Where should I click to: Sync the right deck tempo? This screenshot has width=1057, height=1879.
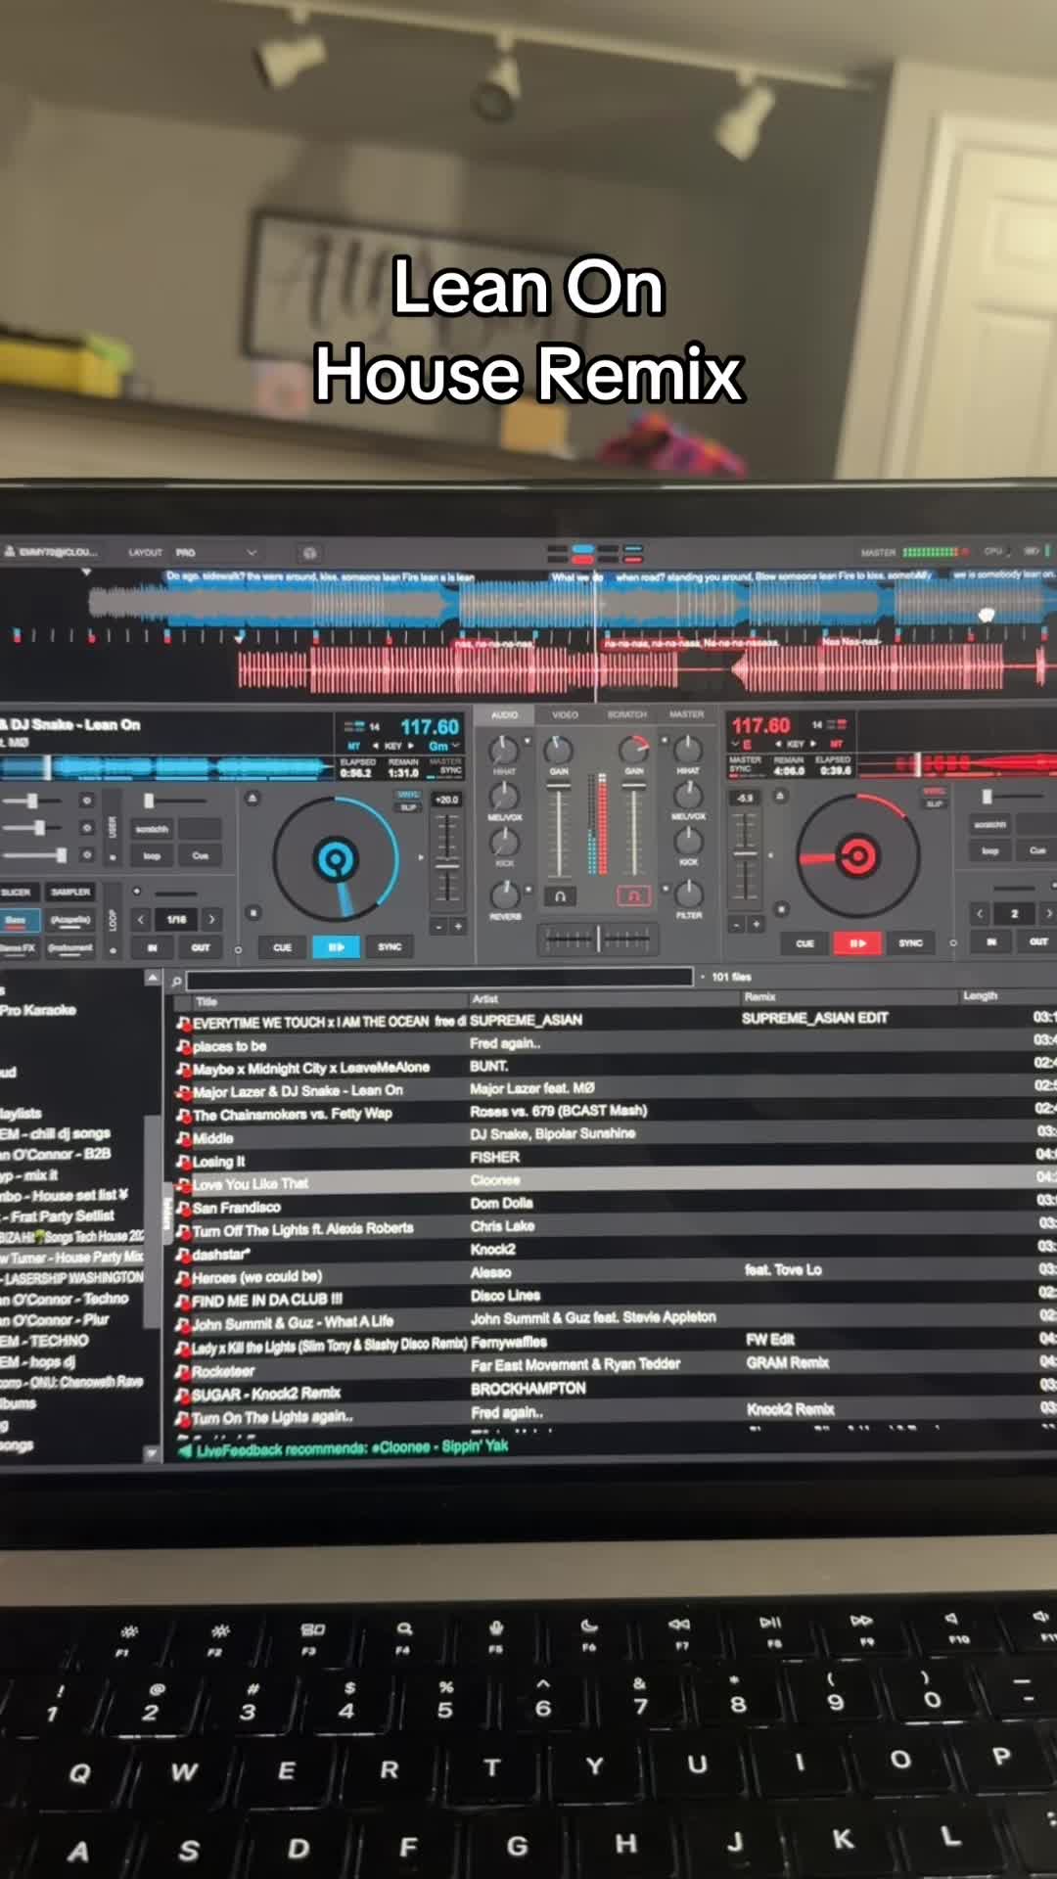click(910, 942)
